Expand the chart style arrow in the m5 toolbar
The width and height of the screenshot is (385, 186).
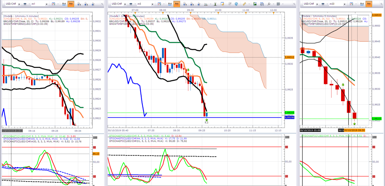click(x=164, y=4)
